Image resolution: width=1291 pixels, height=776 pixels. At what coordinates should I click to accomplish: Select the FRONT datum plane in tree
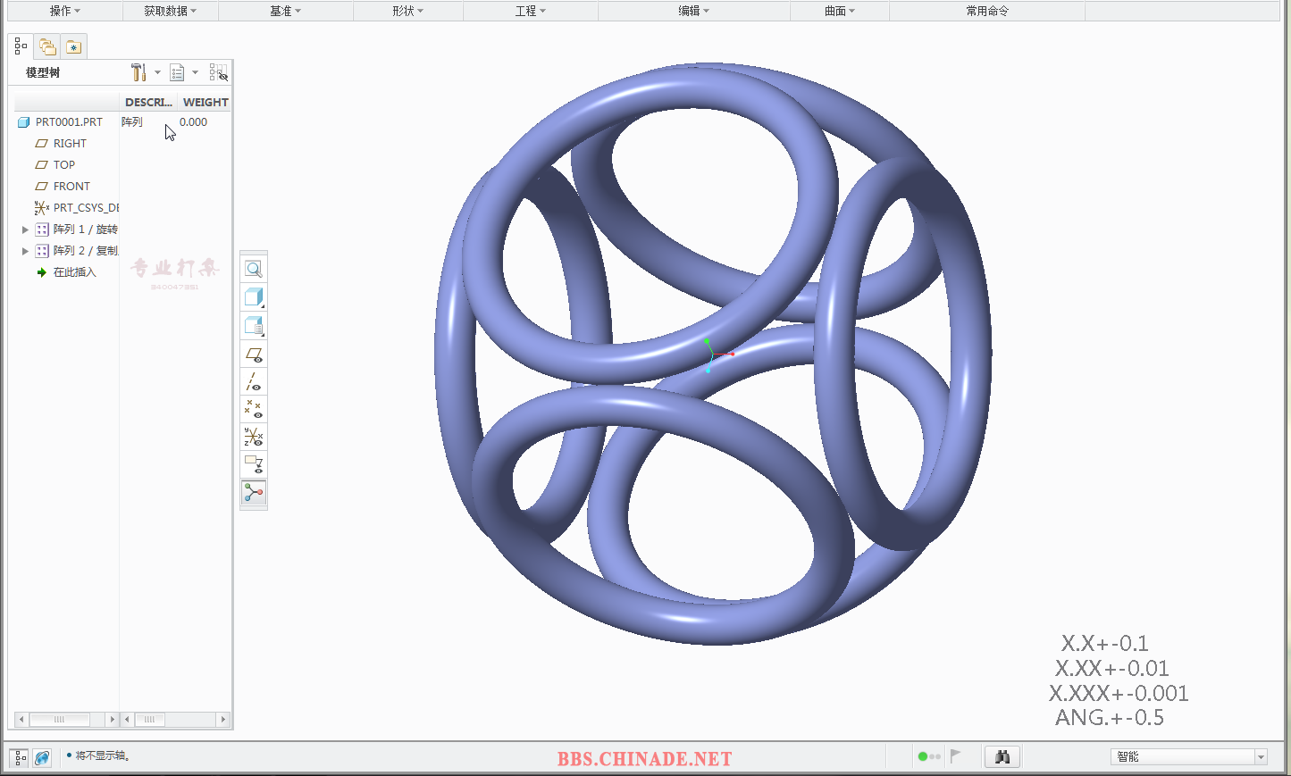71,187
